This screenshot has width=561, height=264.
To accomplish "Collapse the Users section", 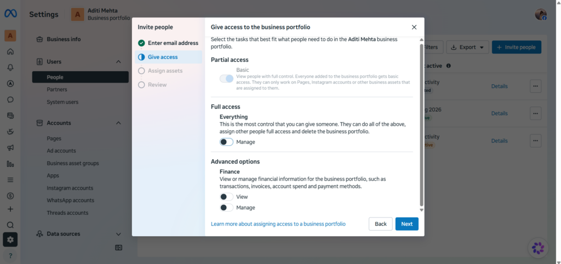I will point(118,62).
